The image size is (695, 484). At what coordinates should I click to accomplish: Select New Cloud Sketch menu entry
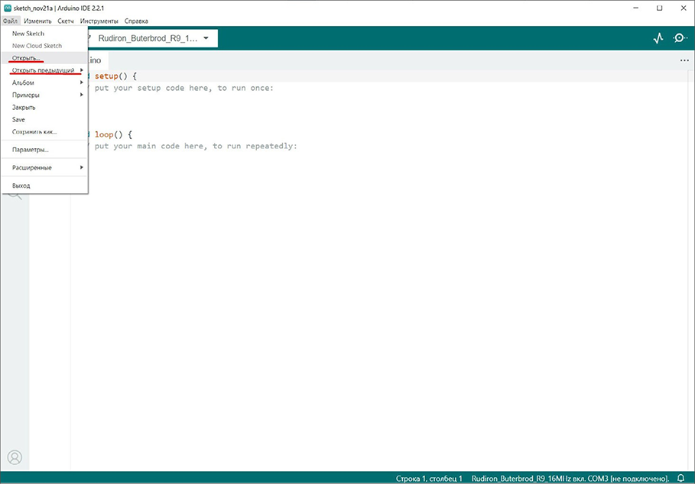[x=44, y=46]
